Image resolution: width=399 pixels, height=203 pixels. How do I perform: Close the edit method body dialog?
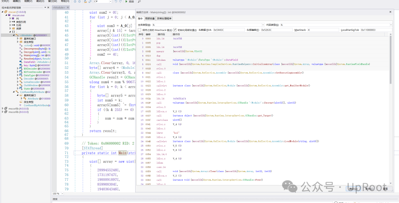[x=391, y=12]
